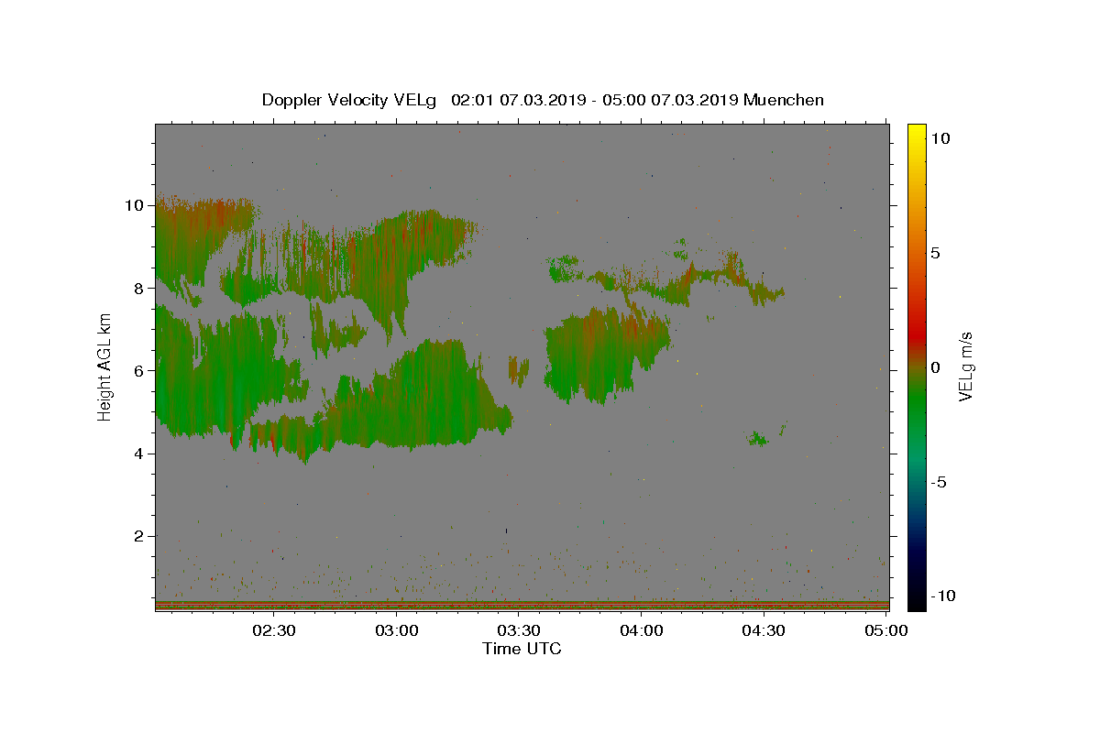Click the '05:00 07.03.2019' end time in title
The image size is (1100, 733).
pos(670,100)
